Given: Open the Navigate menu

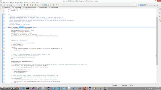Looking at the screenshot, I should pos(17,3).
